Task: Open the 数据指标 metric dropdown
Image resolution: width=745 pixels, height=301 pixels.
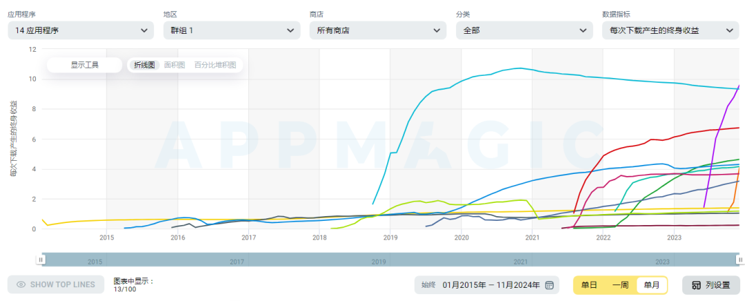Action: (670, 30)
